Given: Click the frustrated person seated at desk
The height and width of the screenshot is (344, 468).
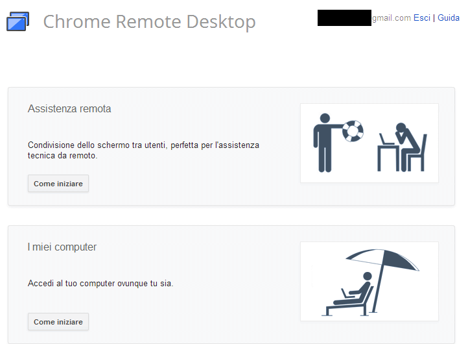Looking at the screenshot, I should click(x=405, y=146).
